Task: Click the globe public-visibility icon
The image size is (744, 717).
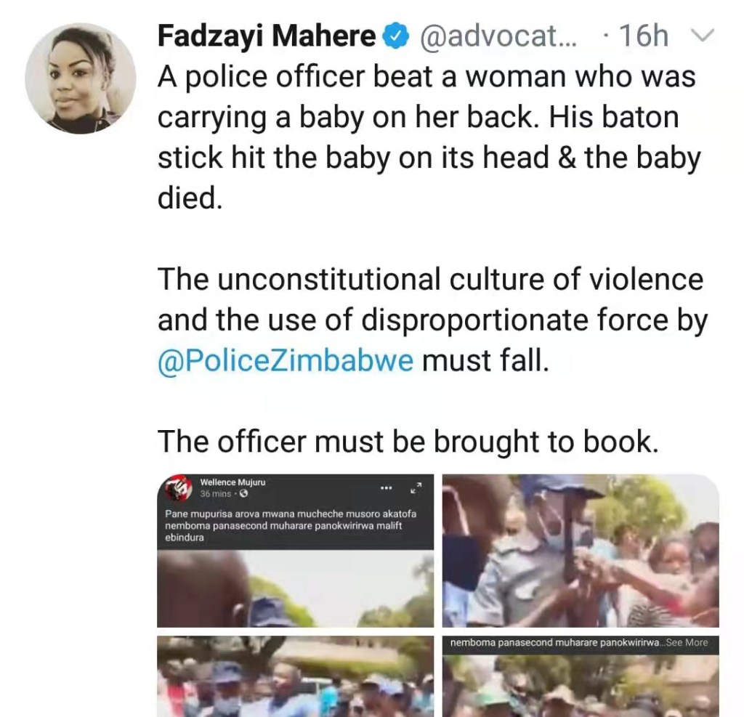Action: click(243, 494)
